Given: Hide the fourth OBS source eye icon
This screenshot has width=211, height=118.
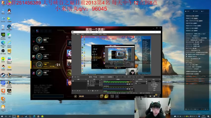Looking at the screenshot, I should point(100,86).
